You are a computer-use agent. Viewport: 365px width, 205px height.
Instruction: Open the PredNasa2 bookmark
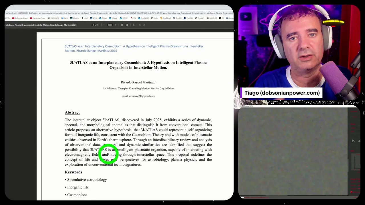165,18
